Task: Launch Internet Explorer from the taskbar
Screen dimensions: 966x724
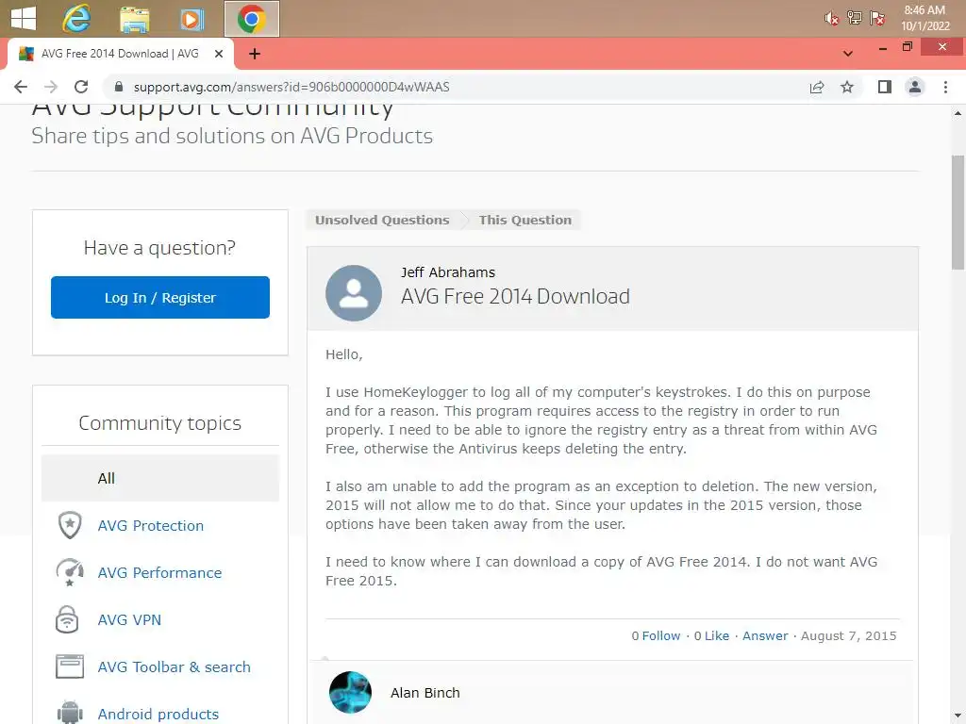Action: 76,19
